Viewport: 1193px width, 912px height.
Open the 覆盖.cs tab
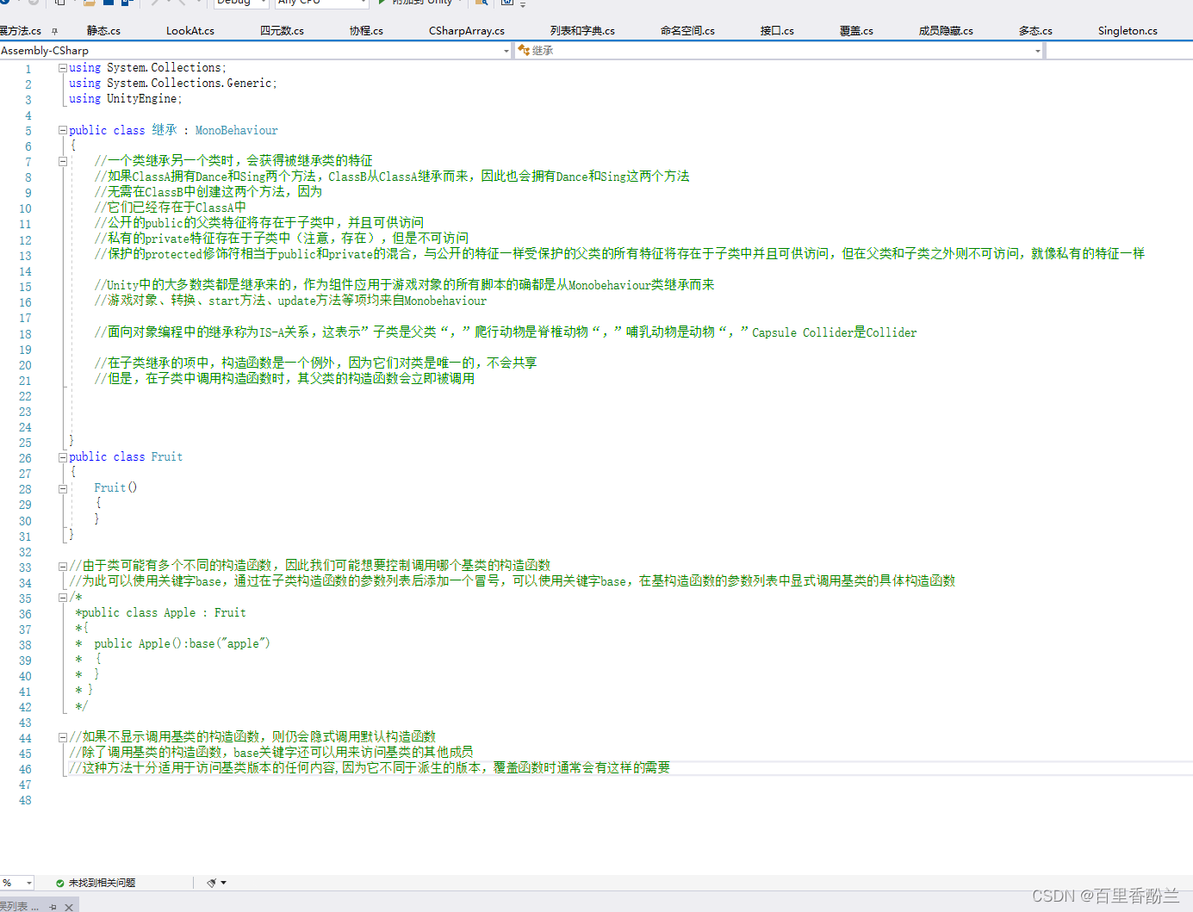(x=856, y=31)
